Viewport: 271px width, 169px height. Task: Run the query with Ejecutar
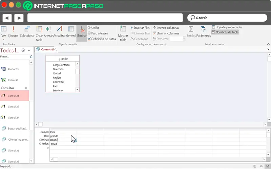click(13, 32)
